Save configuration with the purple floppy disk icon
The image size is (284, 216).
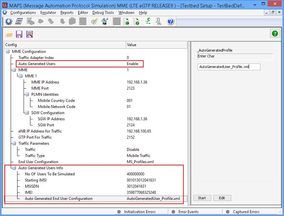[x=19, y=34]
